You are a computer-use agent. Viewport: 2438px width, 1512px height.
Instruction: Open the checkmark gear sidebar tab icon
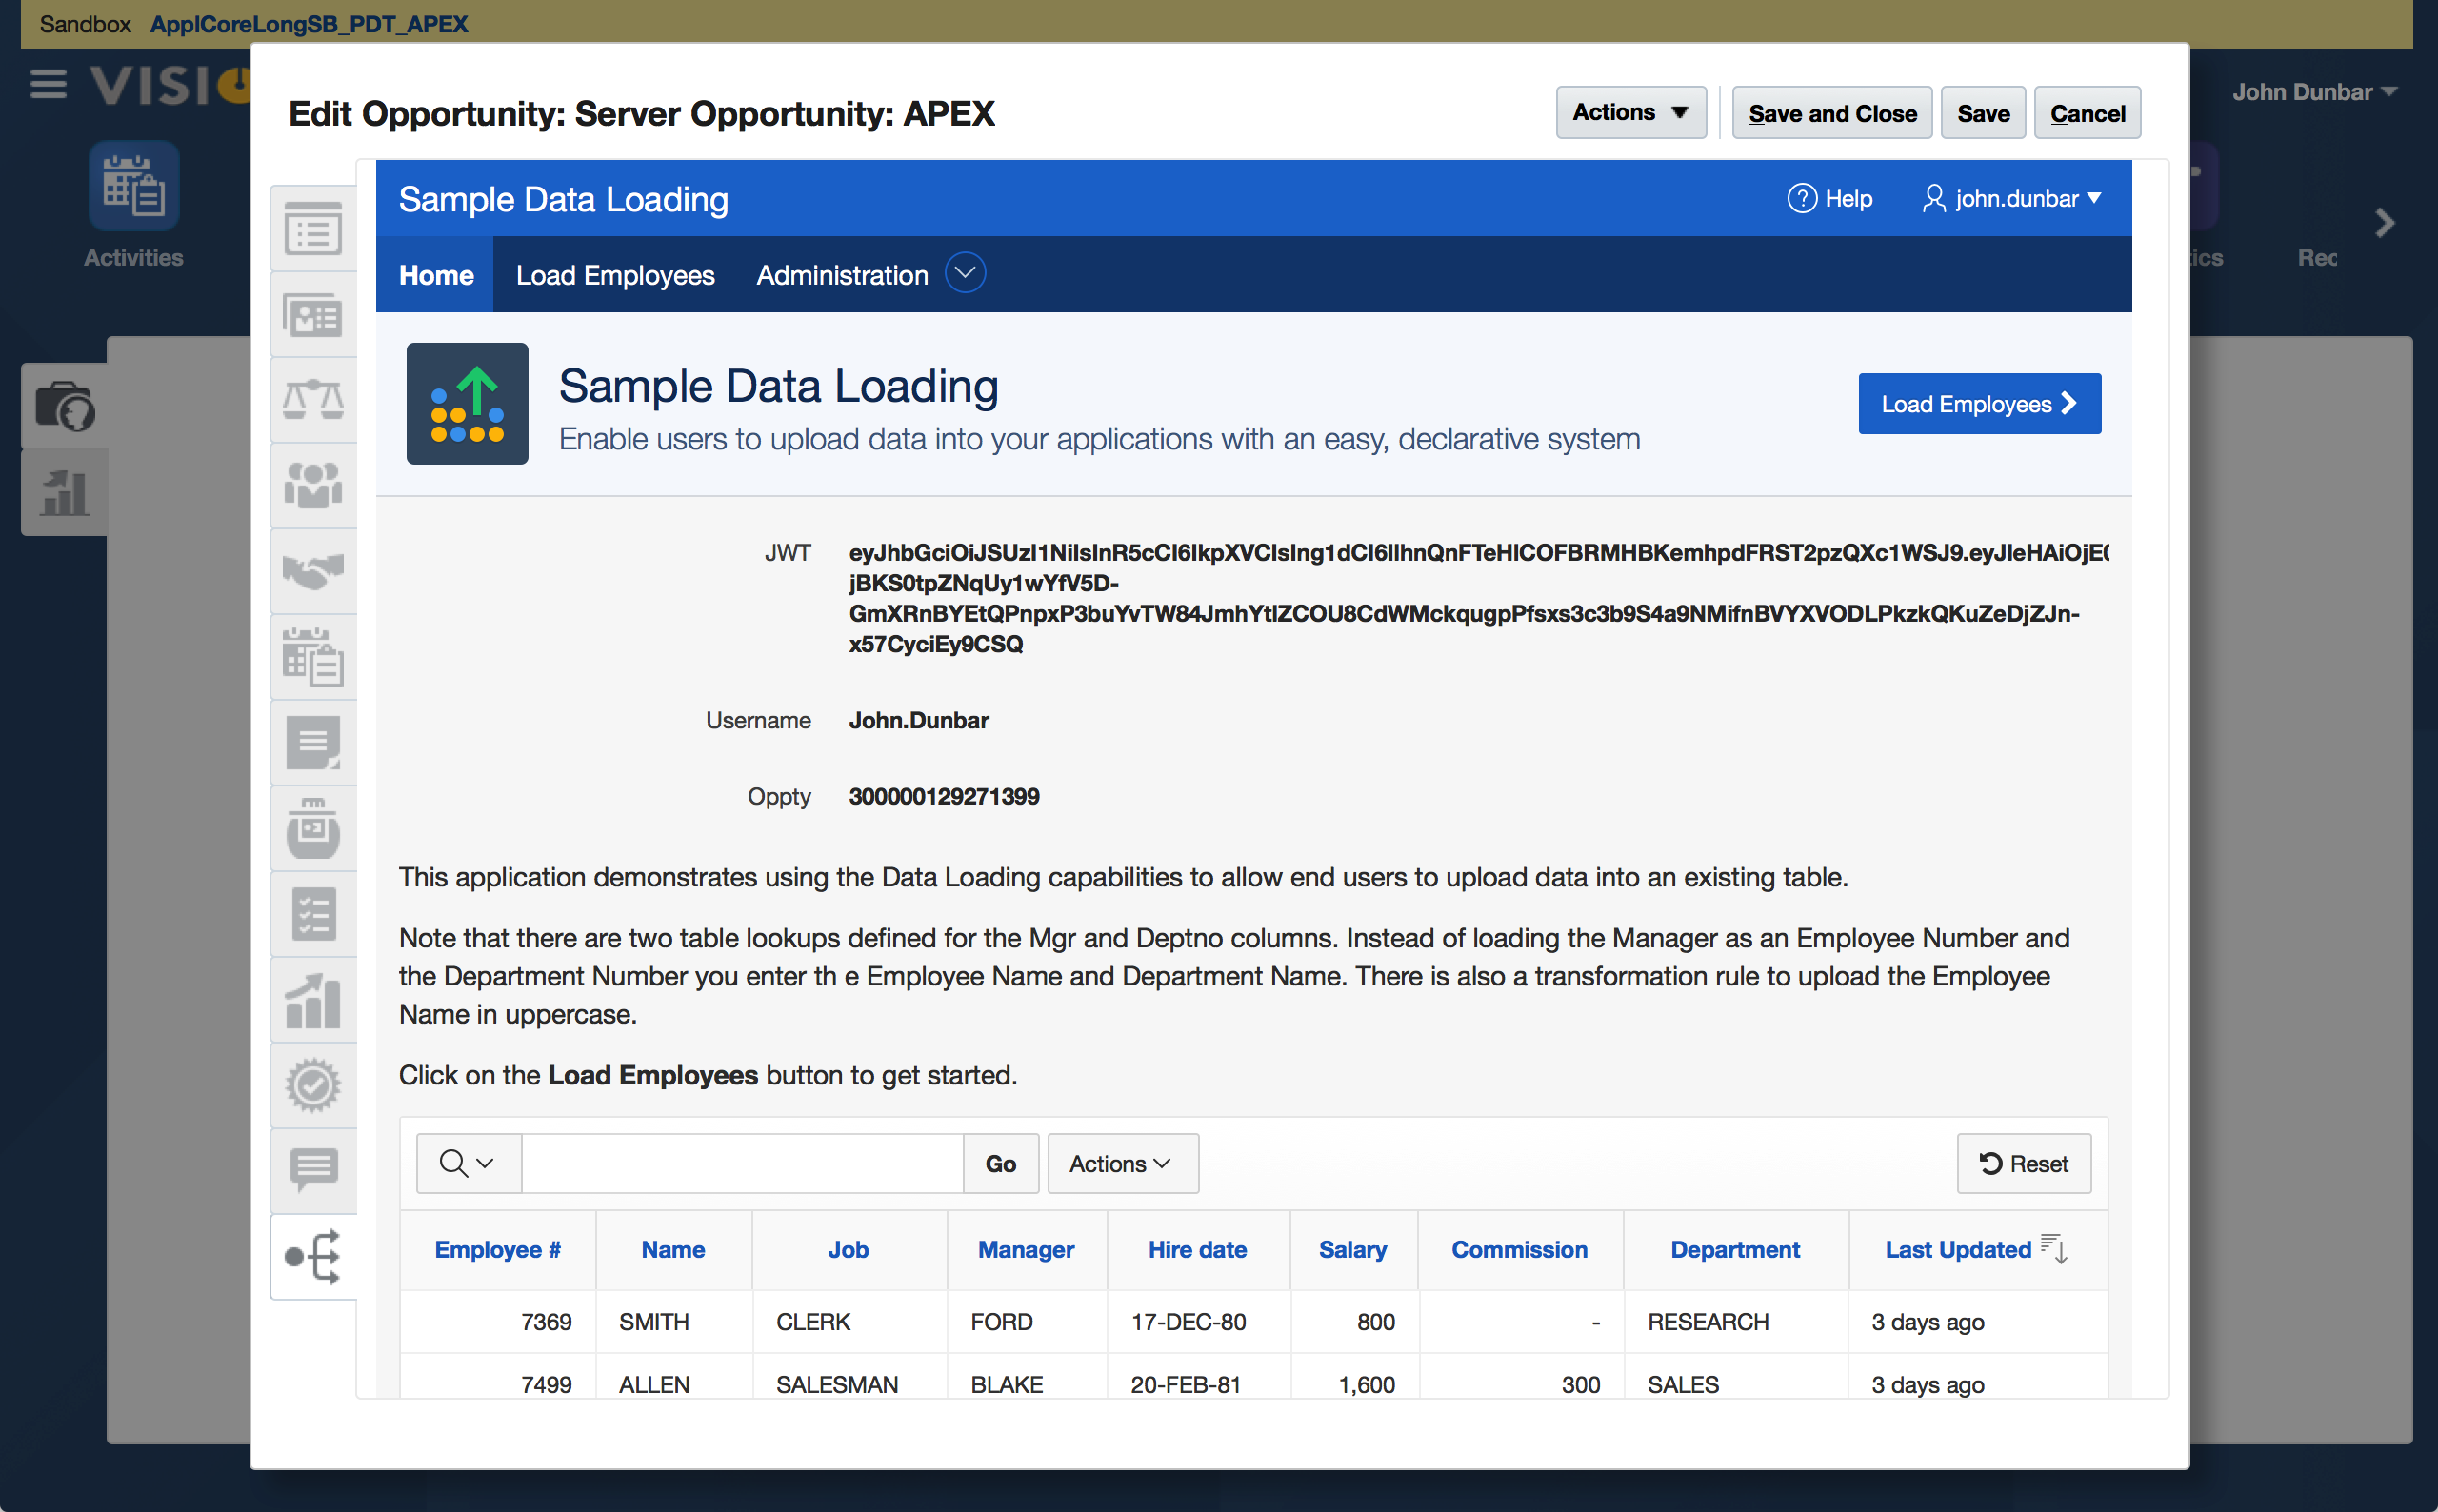click(x=313, y=1086)
